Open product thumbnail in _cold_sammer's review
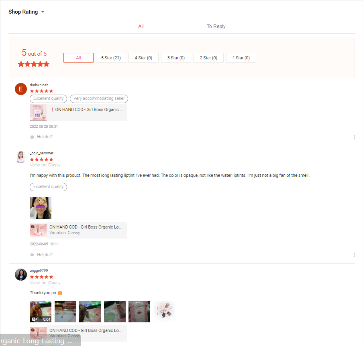Image resolution: width=363 pixels, height=346 pixels. 38,230
